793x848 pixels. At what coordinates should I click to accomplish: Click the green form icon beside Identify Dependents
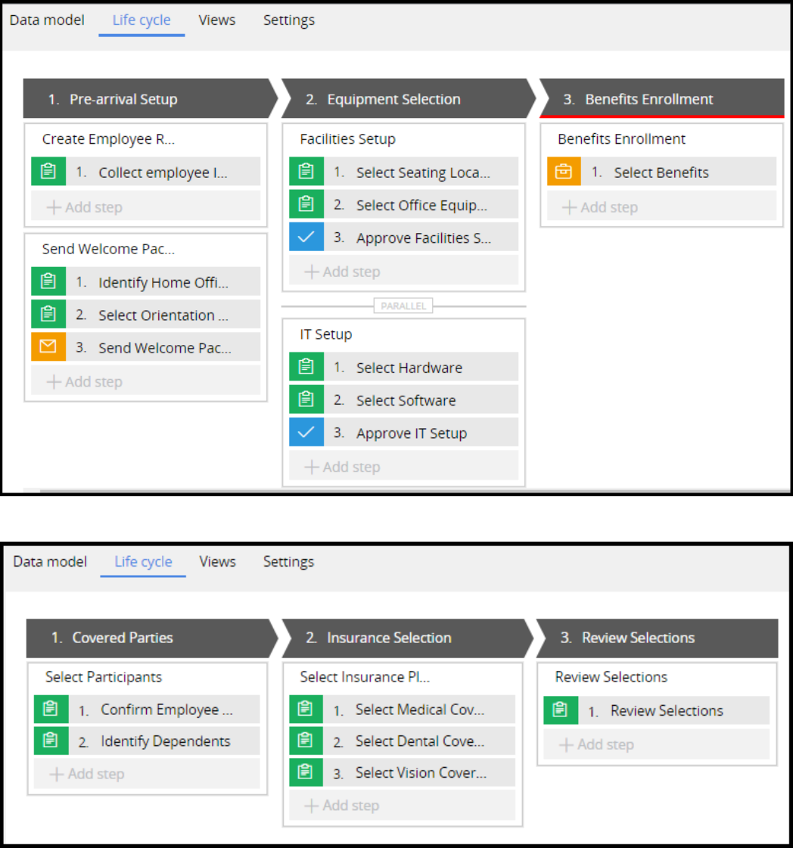[x=51, y=741]
